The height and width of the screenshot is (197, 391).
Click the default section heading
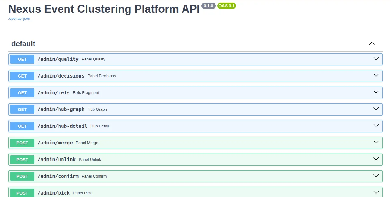click(23, 44)
